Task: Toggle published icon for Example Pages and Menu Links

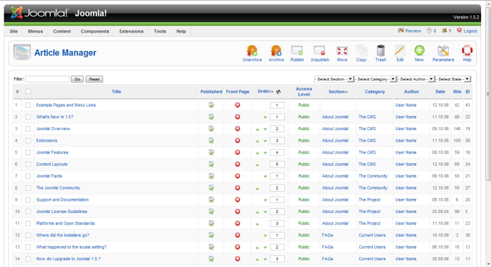Action: [211, 105]
